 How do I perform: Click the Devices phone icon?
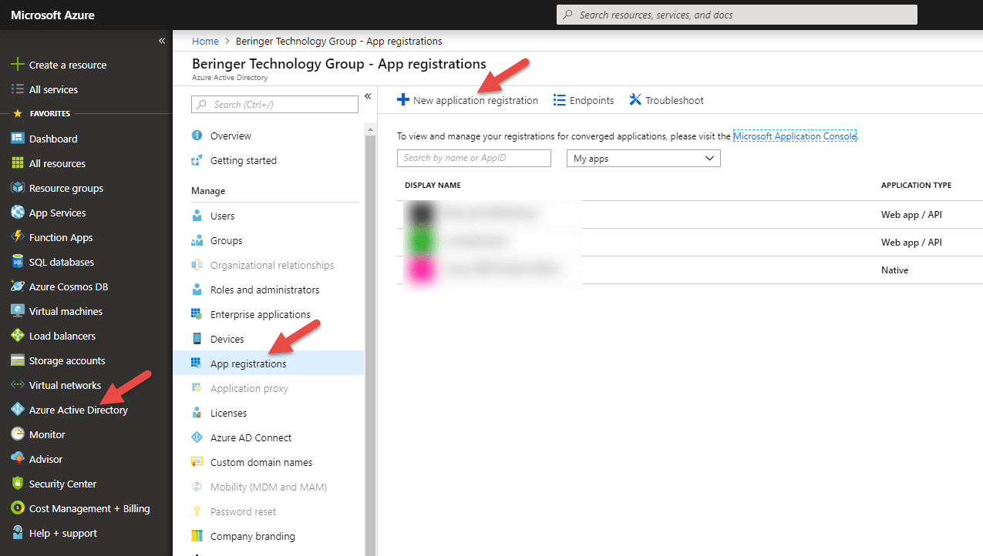pyautogui.click(x=197, y=339)
